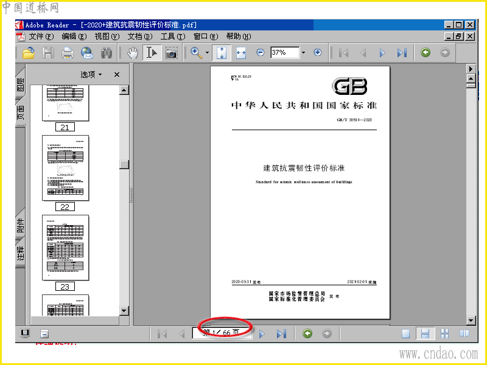Switch to the 注释 side tab

pyautogui.click(x=20, y=253)
